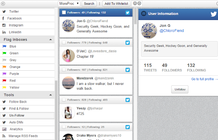The width and height of the screenshot is (218, 140).
Task: Click Jon G's avatar in the user list
Action: (68, 26)
